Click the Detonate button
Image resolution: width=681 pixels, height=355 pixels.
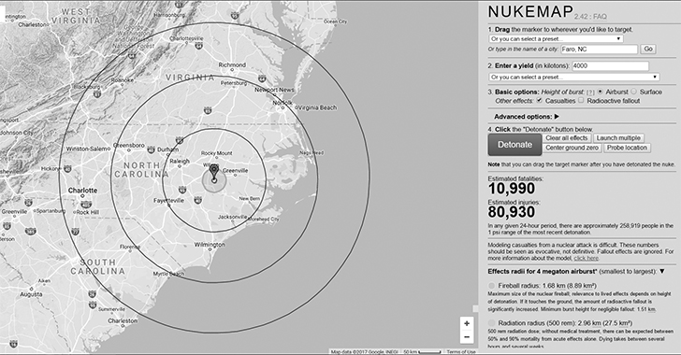pyautogui.click(x=514, y=145)
